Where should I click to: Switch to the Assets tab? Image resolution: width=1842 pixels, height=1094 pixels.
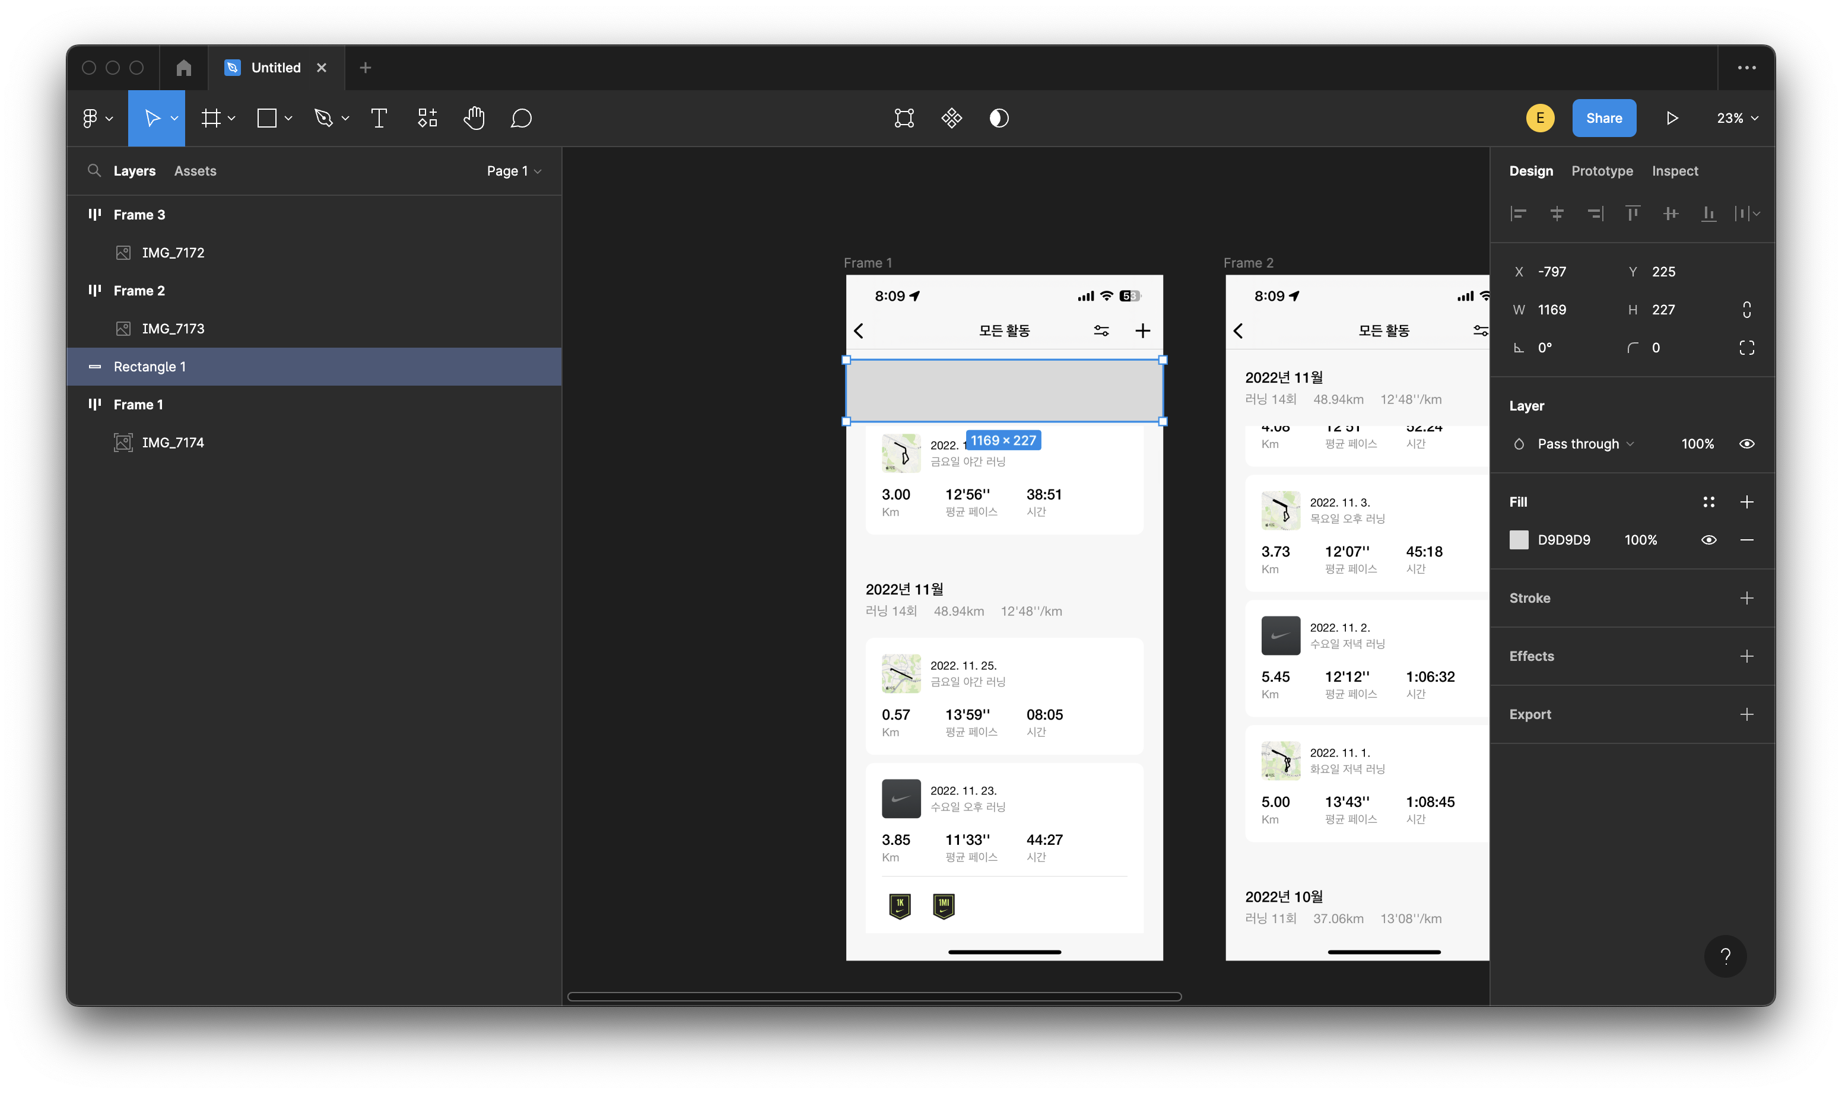[x=195, y=171]
